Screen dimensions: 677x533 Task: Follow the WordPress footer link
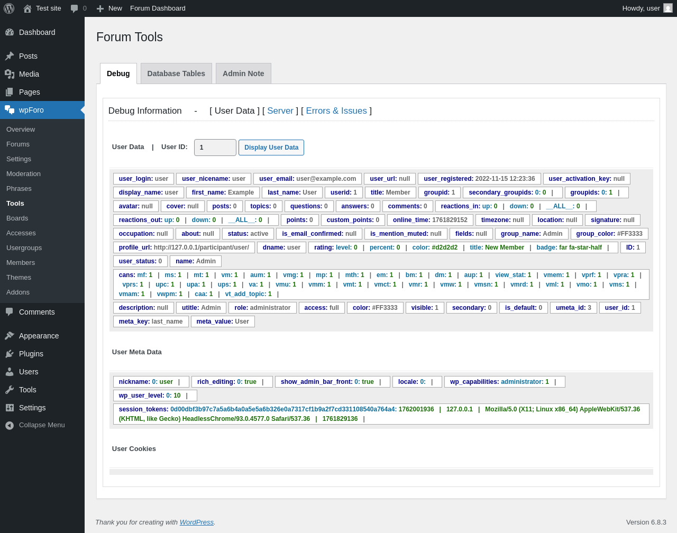196,522
